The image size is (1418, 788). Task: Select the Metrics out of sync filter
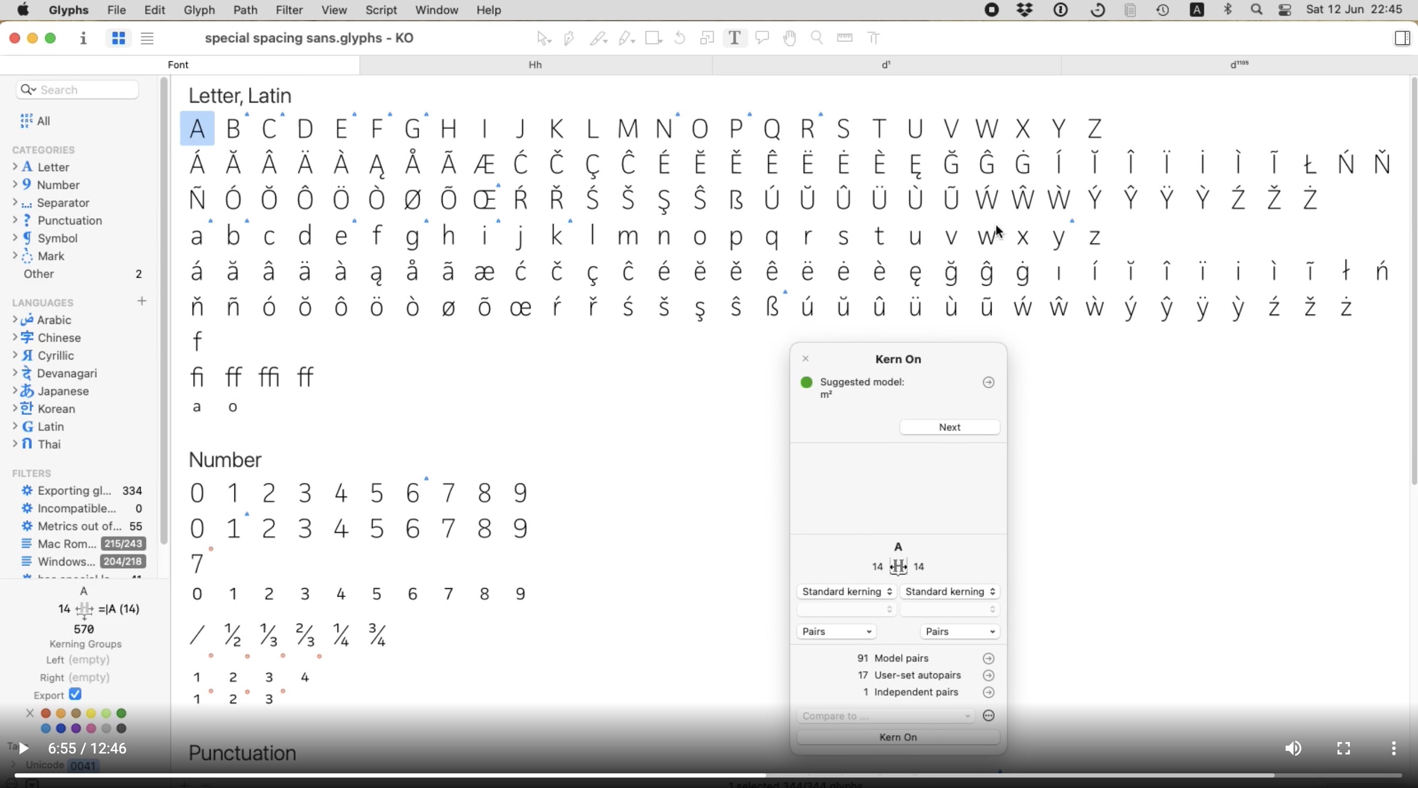point(83,526)
